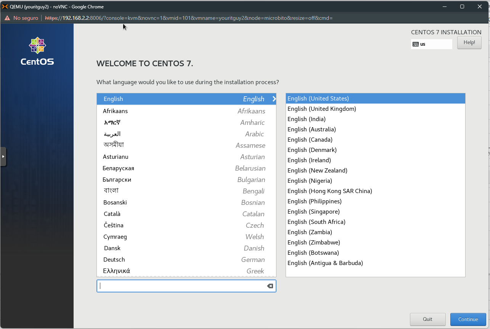Click the QEMU noVNC icon in the title bar
490x329 pixels.
pos(4,6)
